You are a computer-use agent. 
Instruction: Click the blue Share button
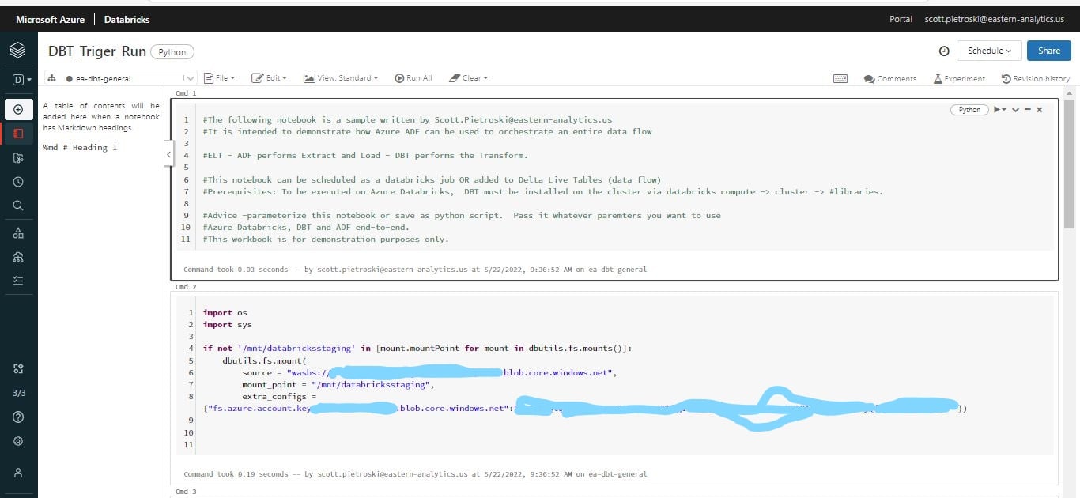(x=1049, y=51)
